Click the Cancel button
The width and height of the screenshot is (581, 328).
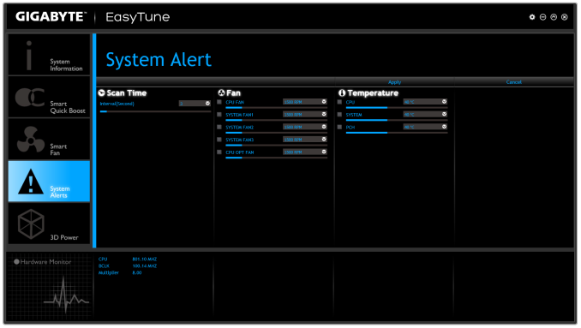coord(514,82)
